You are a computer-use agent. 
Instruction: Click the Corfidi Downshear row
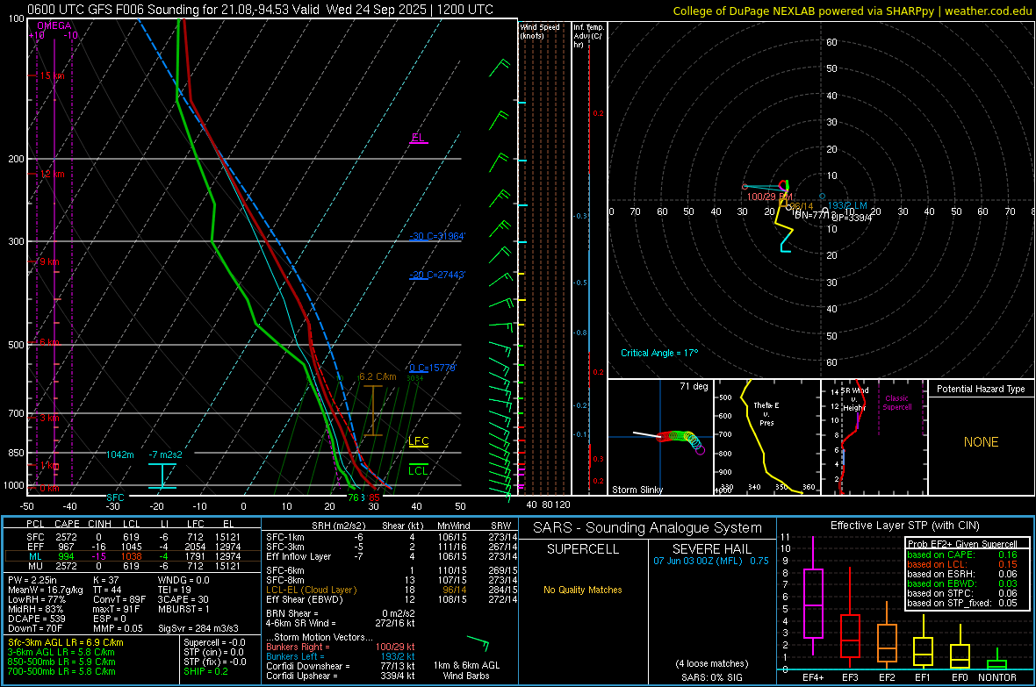[341, 666]
